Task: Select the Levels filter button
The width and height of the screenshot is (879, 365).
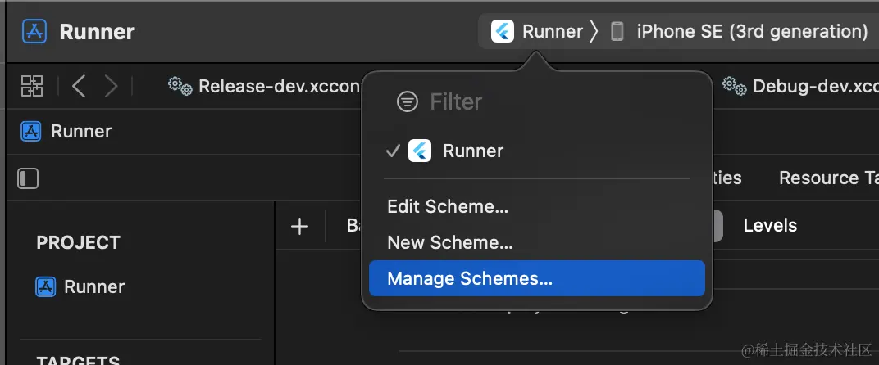Action: click(x=769, y=225)
